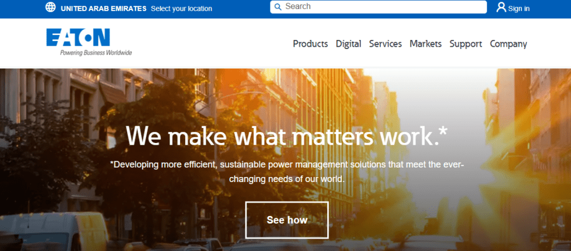Click the globe location icon
Viewport: 571px width, 251px height.
(50, 7)
